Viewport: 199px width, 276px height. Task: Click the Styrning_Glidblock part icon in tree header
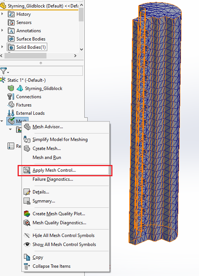click(x=3, y=6)
